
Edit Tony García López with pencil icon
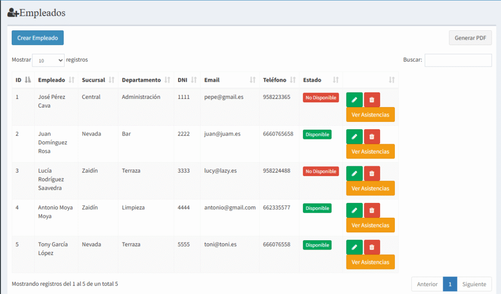tap(354, 247)
